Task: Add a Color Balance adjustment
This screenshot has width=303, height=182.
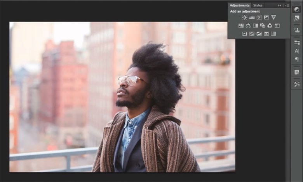Action: pos(248,26)
